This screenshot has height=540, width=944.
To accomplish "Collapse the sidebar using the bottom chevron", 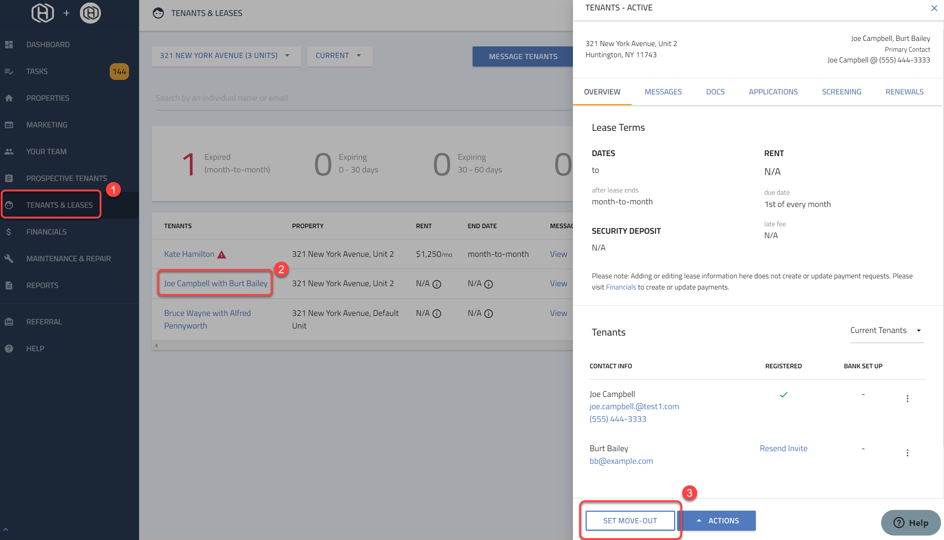I will coord(6,529).
